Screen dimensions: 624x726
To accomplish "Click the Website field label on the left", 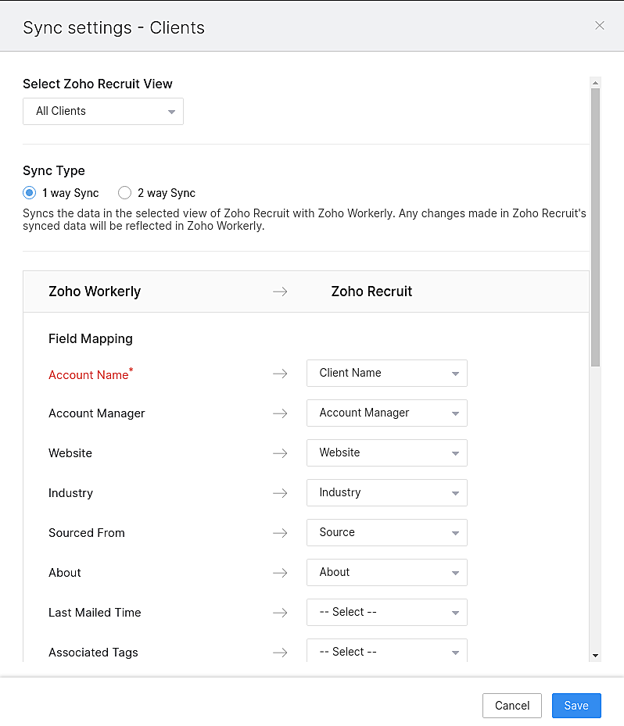I will pos(70,453).
